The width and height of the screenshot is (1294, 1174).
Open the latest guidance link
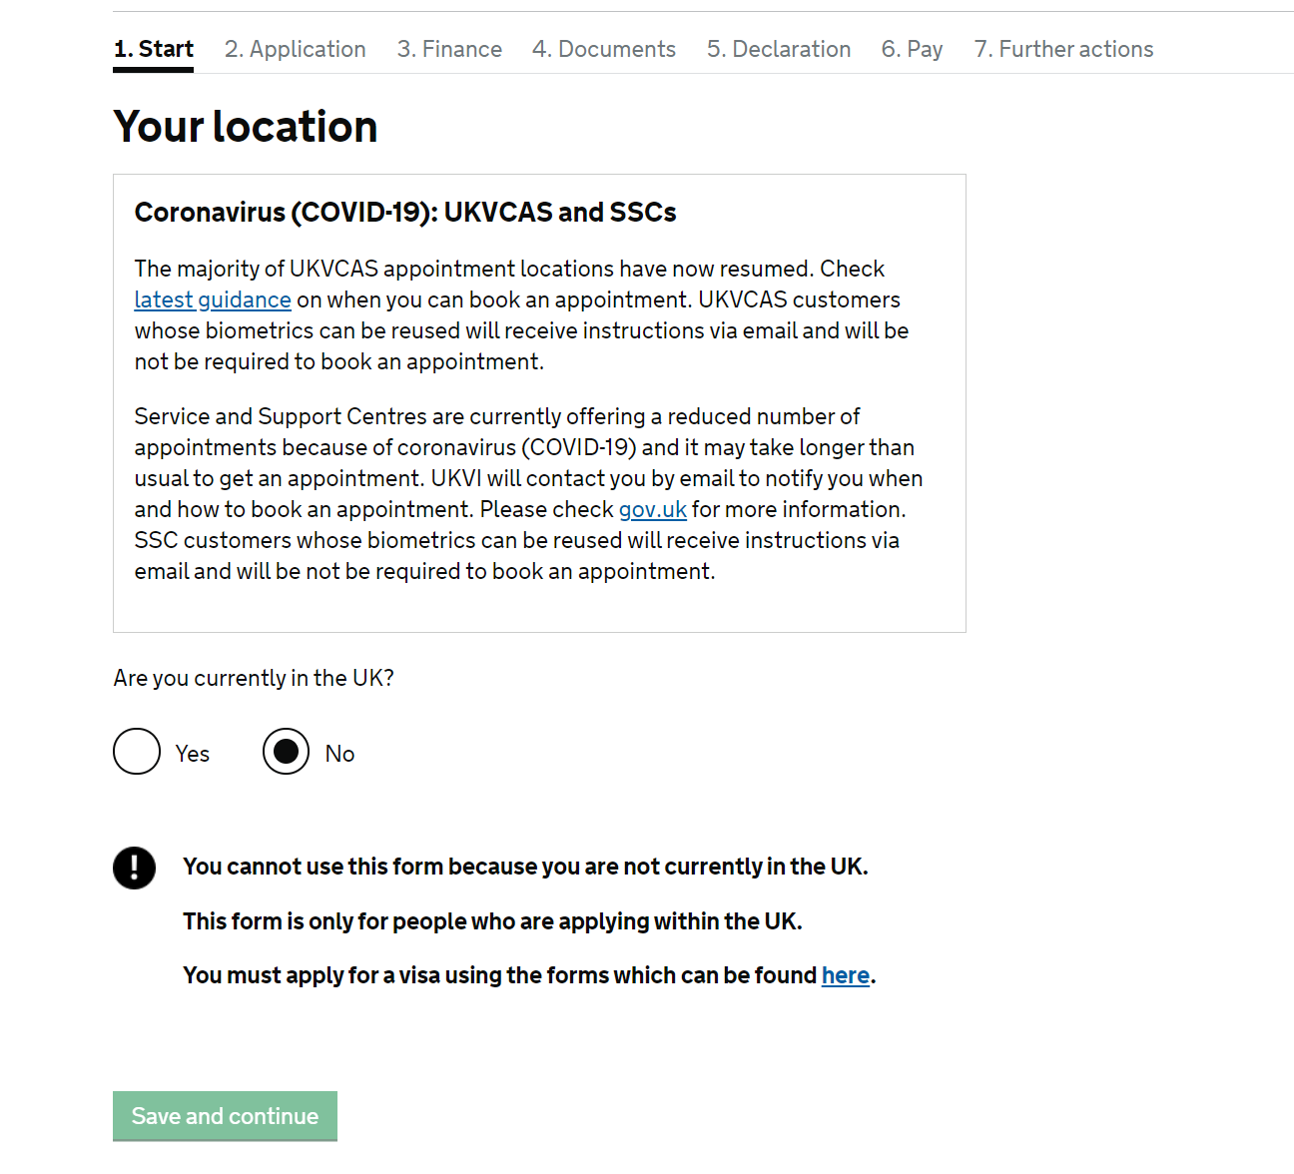pos(213,299)
